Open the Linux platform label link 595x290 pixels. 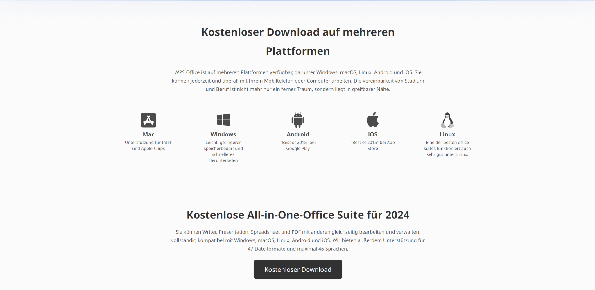point(447,134)
